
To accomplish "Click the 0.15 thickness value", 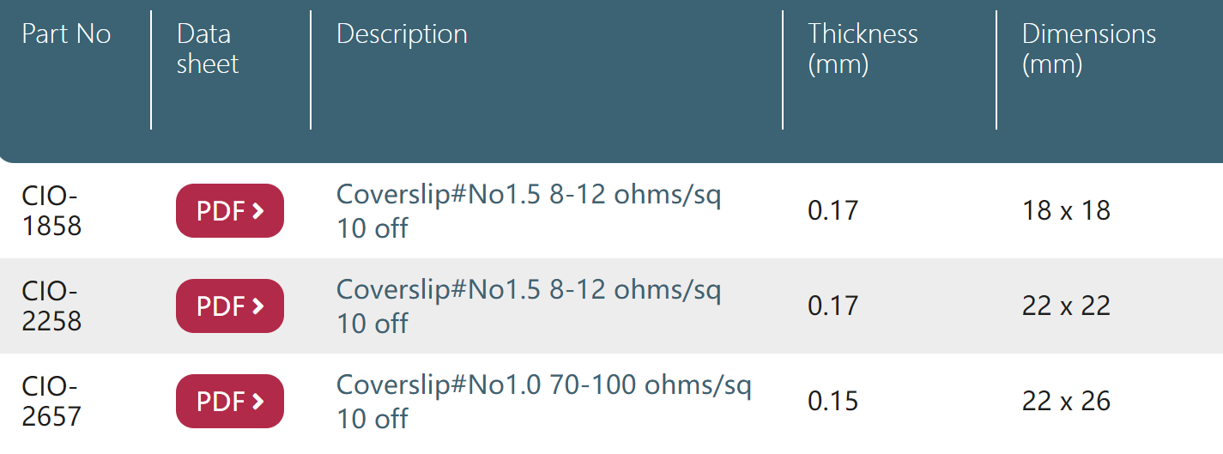I will 832,401.
